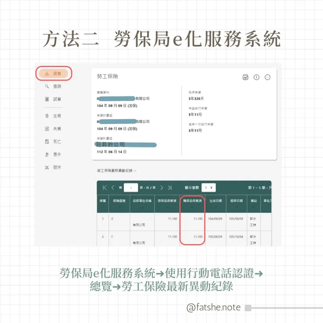This screenshot has height=323, width=323.
Task: Click the printer icon on 勞工保險 card
Action: click(x=245, y=77)
